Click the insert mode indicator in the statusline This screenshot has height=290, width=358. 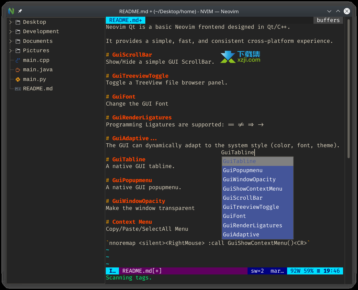[x=112, y=271]
